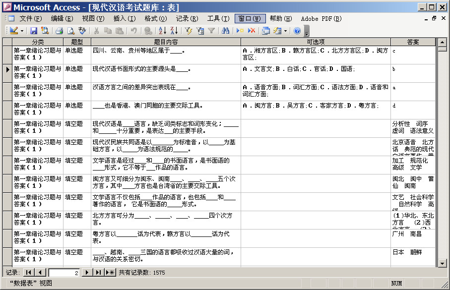
Task: Click the new record navigation button
Action: point(110,272)
